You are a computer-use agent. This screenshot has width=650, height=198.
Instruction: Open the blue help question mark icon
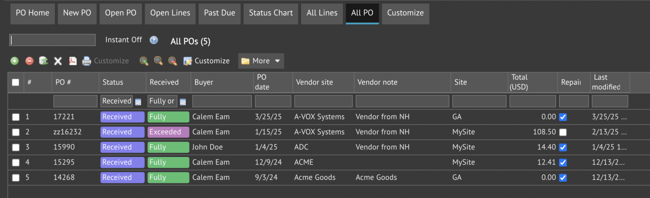coord(154,40)
